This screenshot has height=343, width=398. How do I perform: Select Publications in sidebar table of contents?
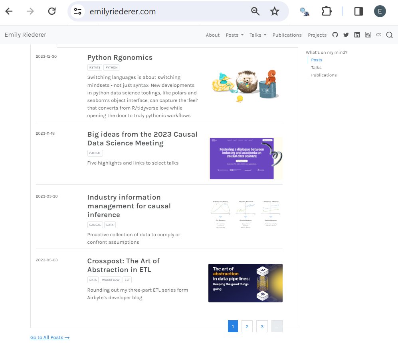(324, 75)
